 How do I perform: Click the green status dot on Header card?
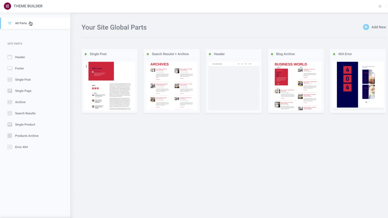point(210,54)
